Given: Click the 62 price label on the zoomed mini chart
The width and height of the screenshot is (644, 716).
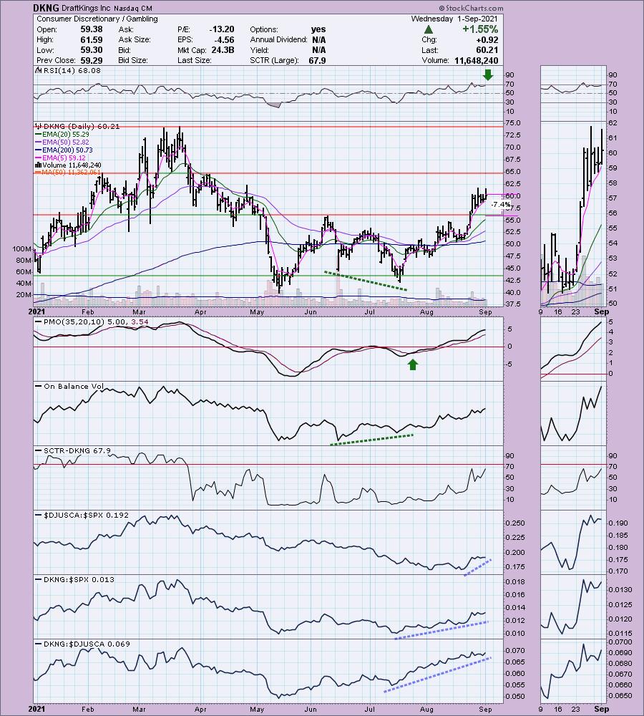Looking at the screenshot, I should tap(613, 123).
